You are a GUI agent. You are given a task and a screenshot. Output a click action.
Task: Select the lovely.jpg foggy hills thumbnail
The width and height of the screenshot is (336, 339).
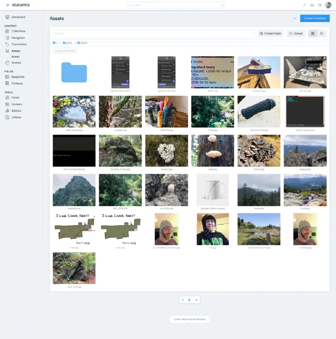[259, 190]
